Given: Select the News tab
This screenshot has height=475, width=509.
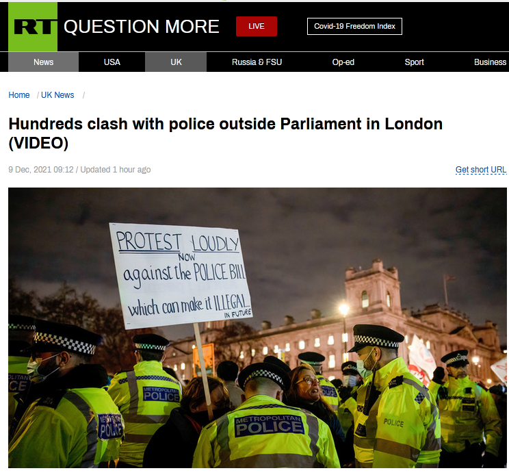Looking at the screenshot, I should pyautogui.click(x=43, y=62).
